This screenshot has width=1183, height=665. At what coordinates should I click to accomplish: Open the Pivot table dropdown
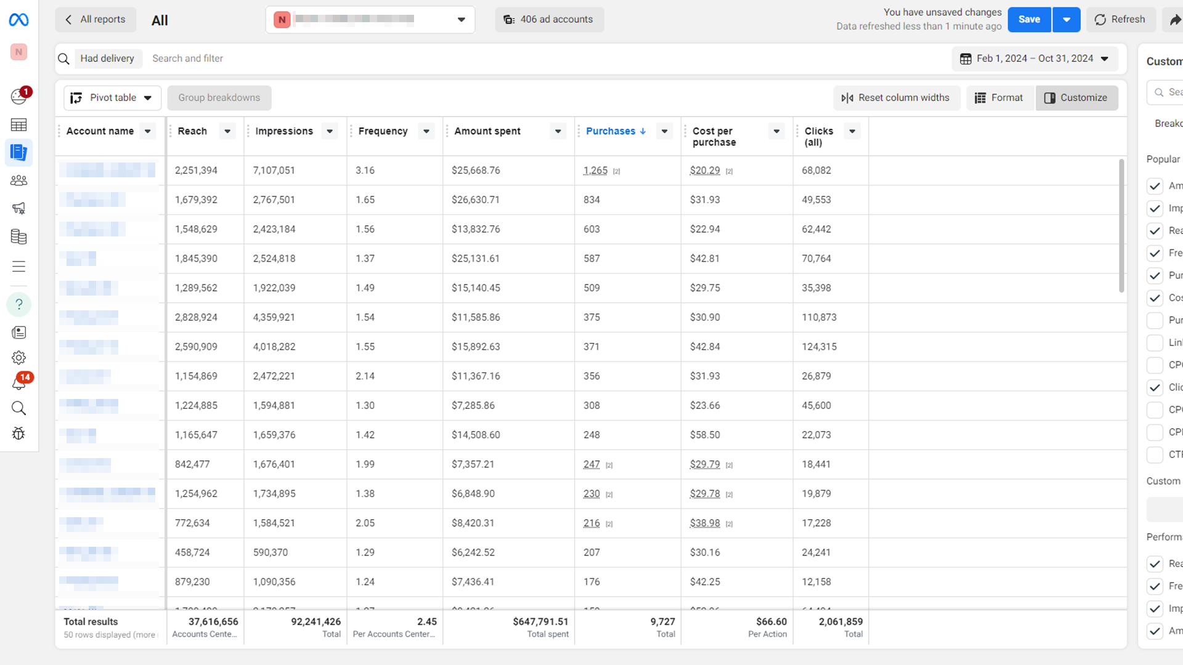click(x=112, y=98)
